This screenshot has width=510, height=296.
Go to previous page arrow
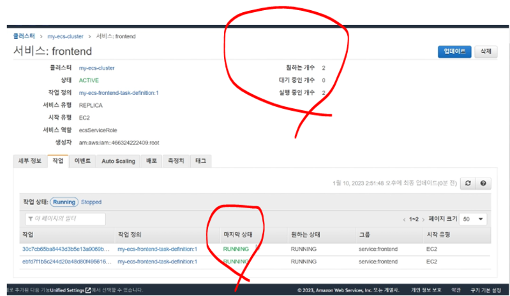[404, 220]
